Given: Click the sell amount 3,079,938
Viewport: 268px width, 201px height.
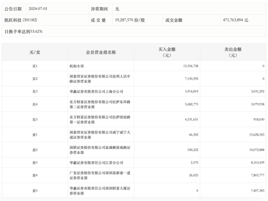Looking at the screenshot, I should (x=258, y=104).
